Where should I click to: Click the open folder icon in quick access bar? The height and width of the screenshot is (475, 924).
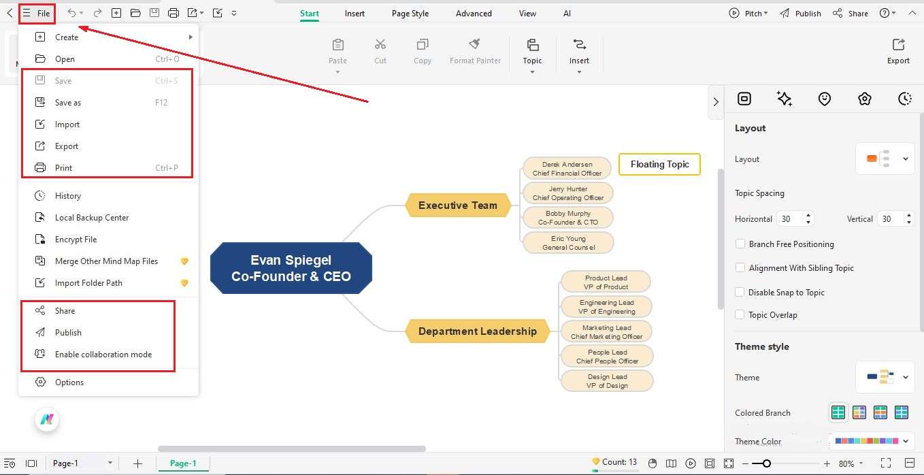pos(135,13)
